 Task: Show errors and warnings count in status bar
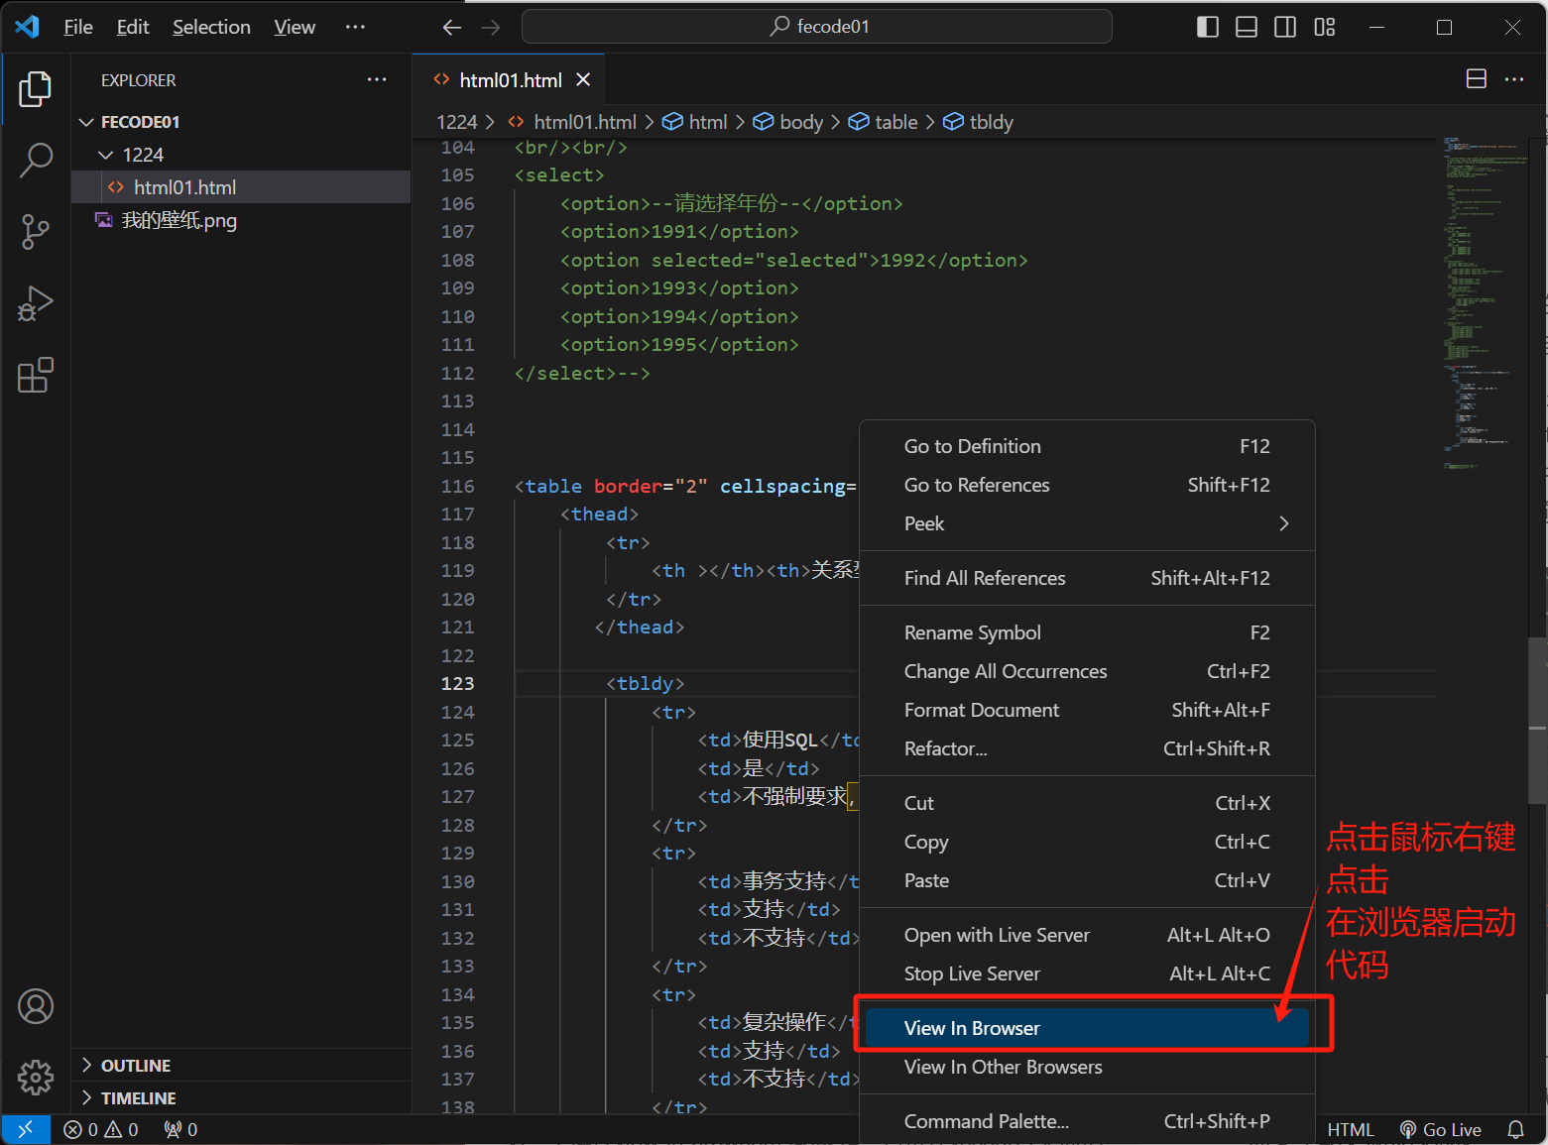tap(101, 1129)
